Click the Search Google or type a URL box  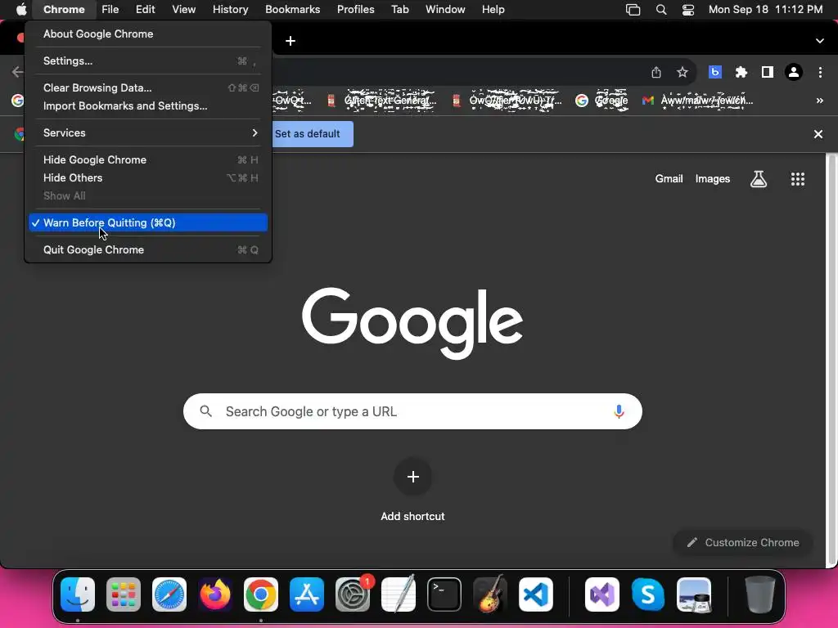[x=412, y=411]
